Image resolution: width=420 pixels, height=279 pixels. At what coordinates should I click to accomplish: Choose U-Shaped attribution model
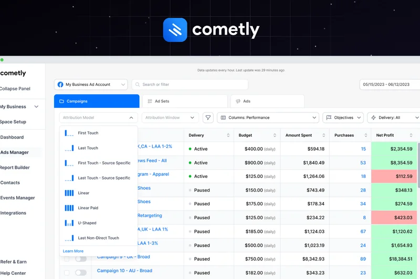98,222
